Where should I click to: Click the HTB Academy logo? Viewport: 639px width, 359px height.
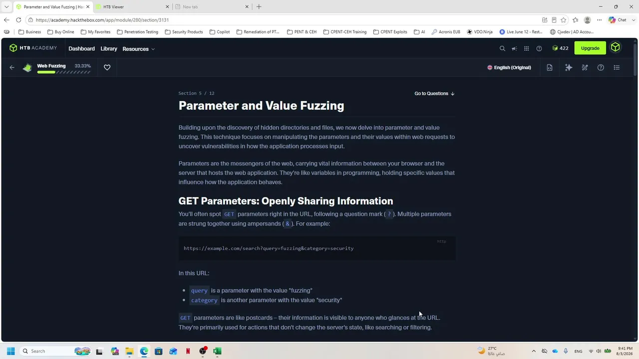pos(33,48)
